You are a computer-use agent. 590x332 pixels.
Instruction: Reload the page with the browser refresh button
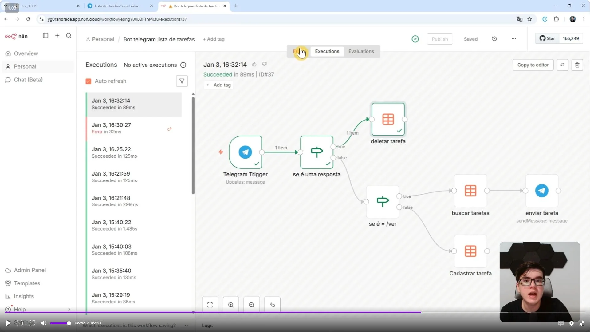pos(28,19)
